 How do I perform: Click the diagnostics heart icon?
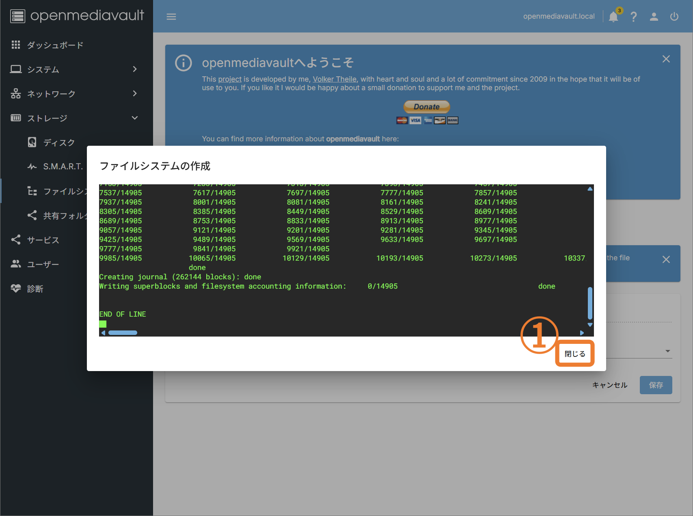[x=16, y=288]
